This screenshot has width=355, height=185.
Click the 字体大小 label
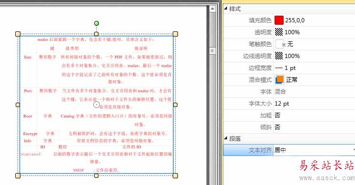click(x=260, y=104)
